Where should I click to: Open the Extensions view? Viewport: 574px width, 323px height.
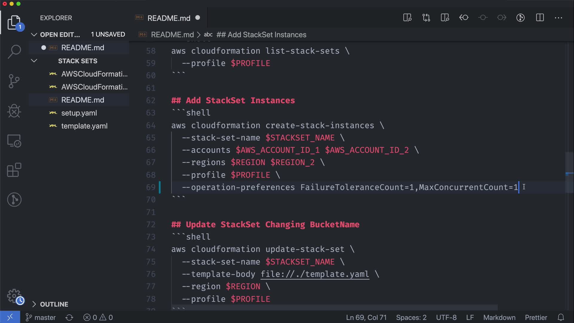[x=14, y=170]
